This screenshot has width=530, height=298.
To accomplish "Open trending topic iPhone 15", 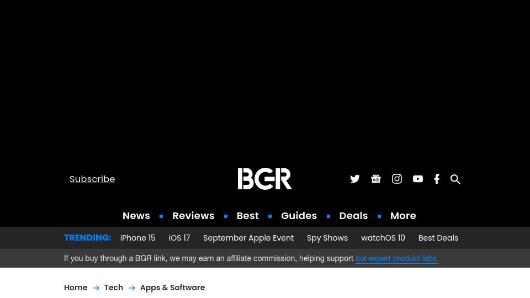I will [x=138, y=238].
